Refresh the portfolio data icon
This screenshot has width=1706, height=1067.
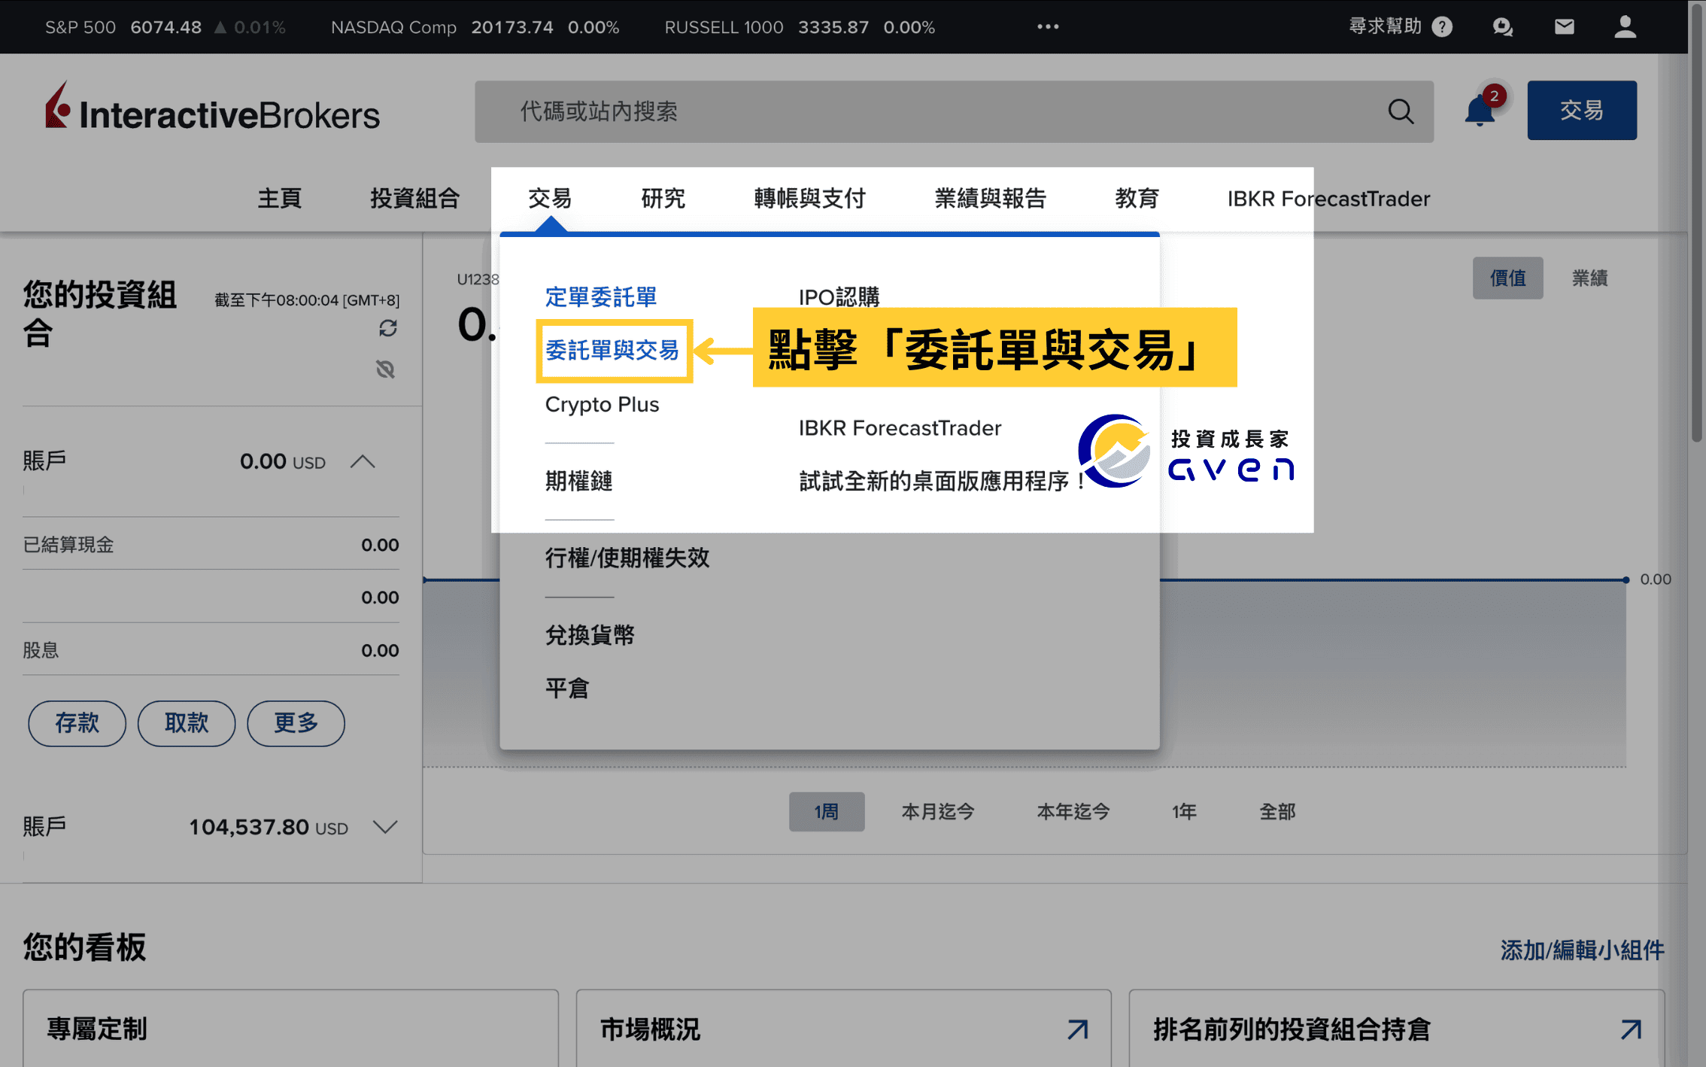coord(388,328)
